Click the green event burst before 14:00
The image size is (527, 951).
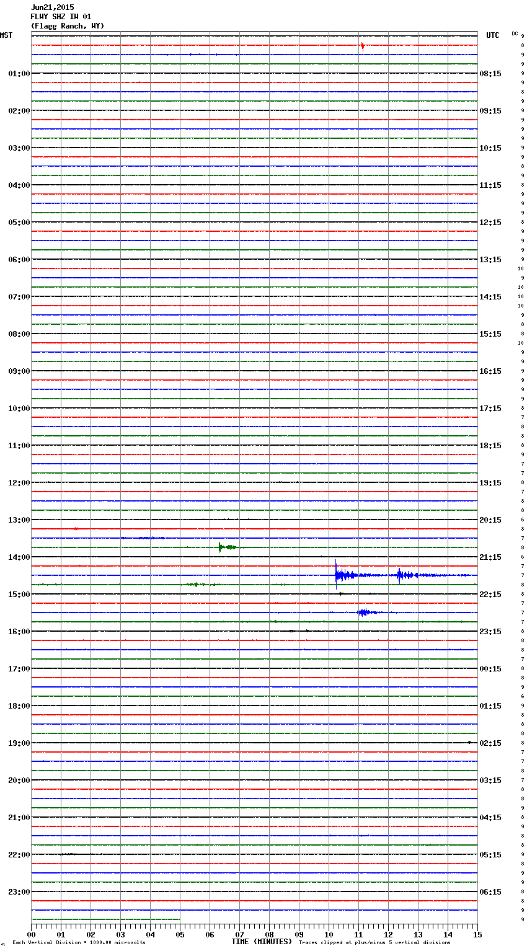(x=226, y=547)
